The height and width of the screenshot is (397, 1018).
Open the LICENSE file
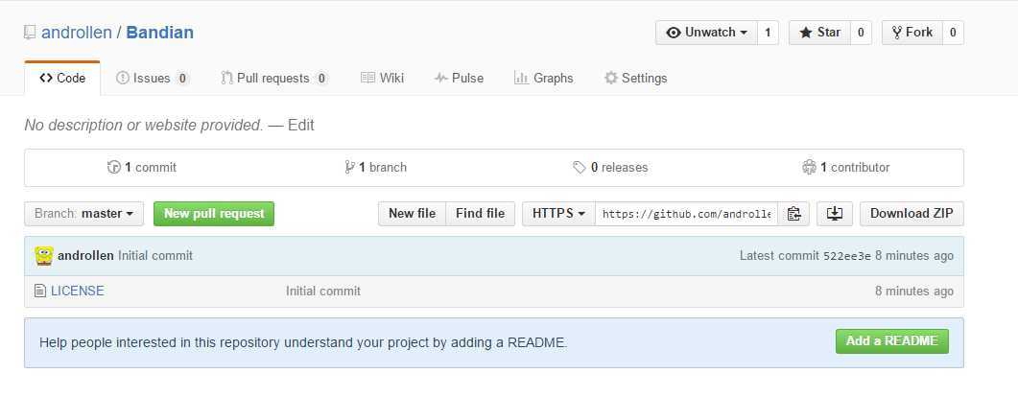(78, 292)
